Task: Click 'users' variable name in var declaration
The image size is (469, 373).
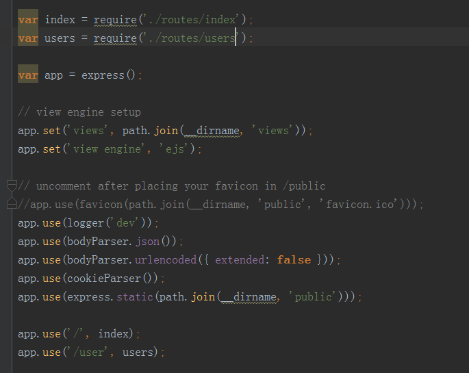Action: (60, 38)
